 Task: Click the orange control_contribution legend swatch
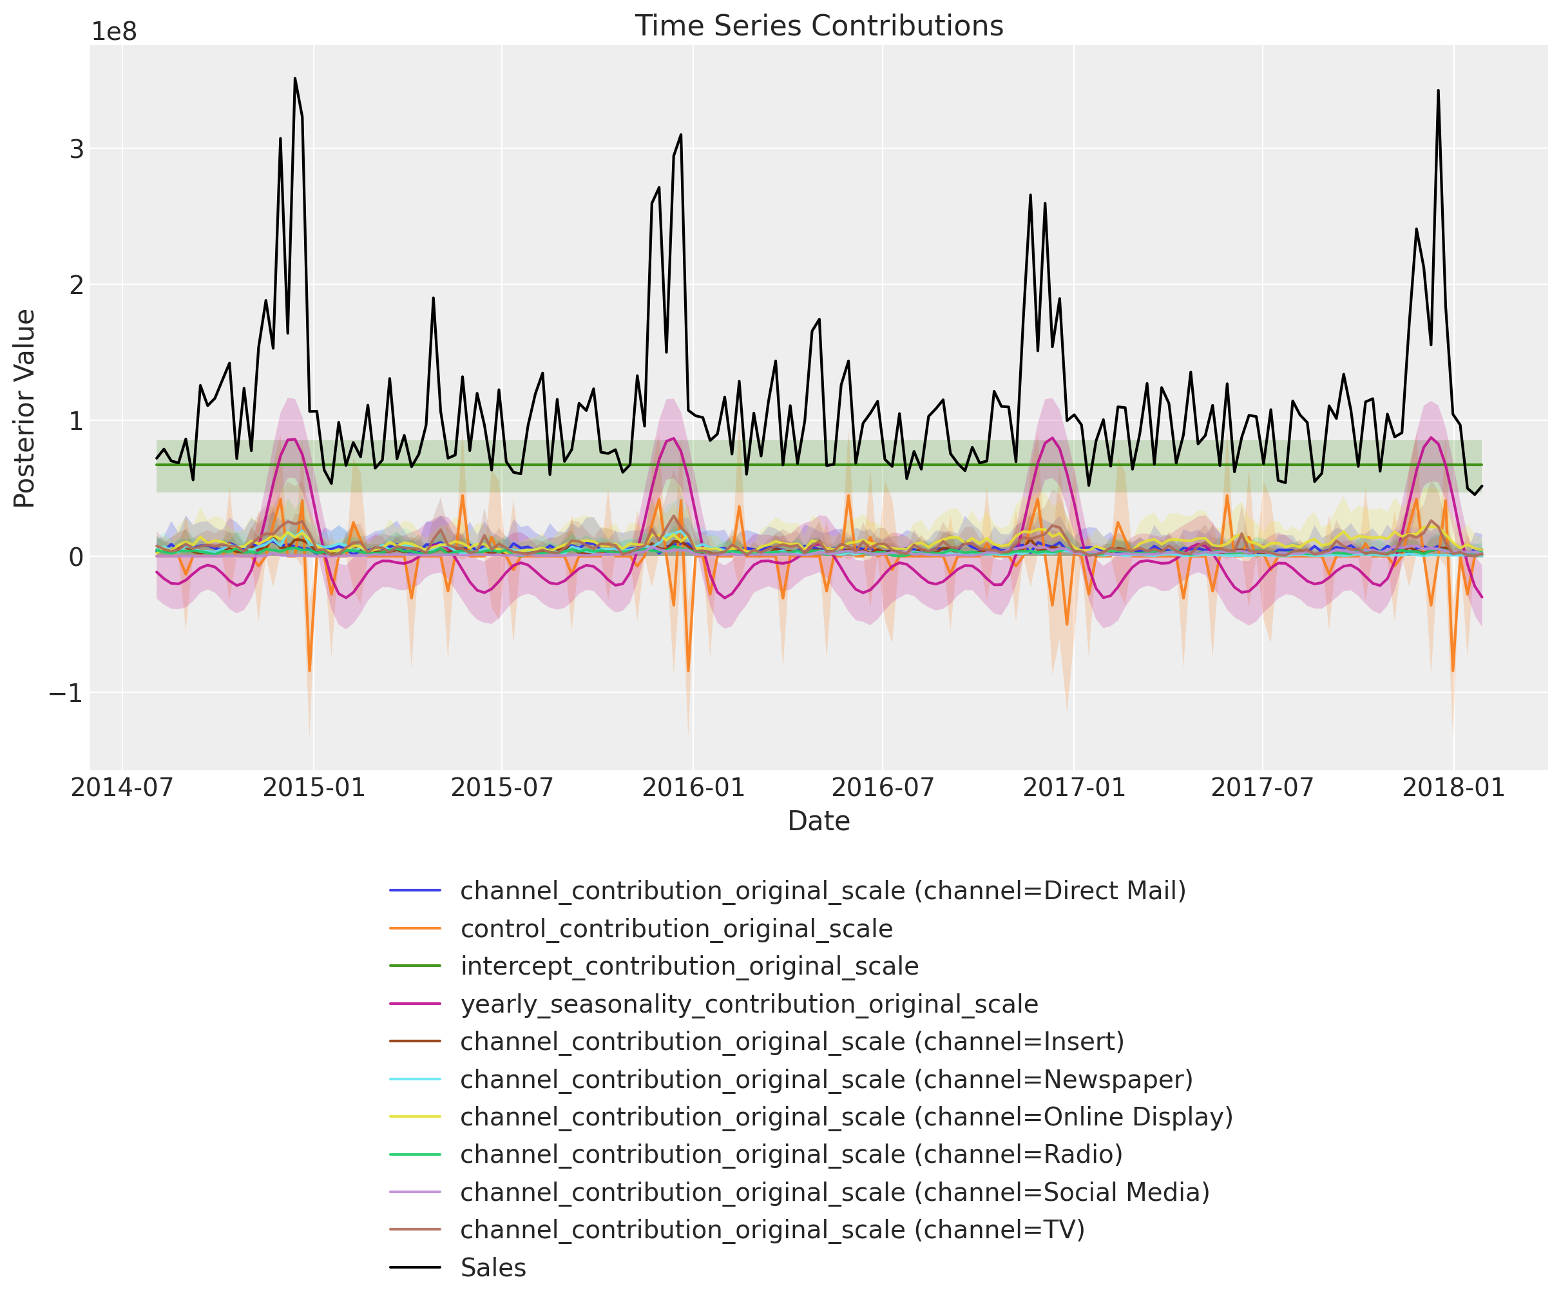[x=415, y=928]
